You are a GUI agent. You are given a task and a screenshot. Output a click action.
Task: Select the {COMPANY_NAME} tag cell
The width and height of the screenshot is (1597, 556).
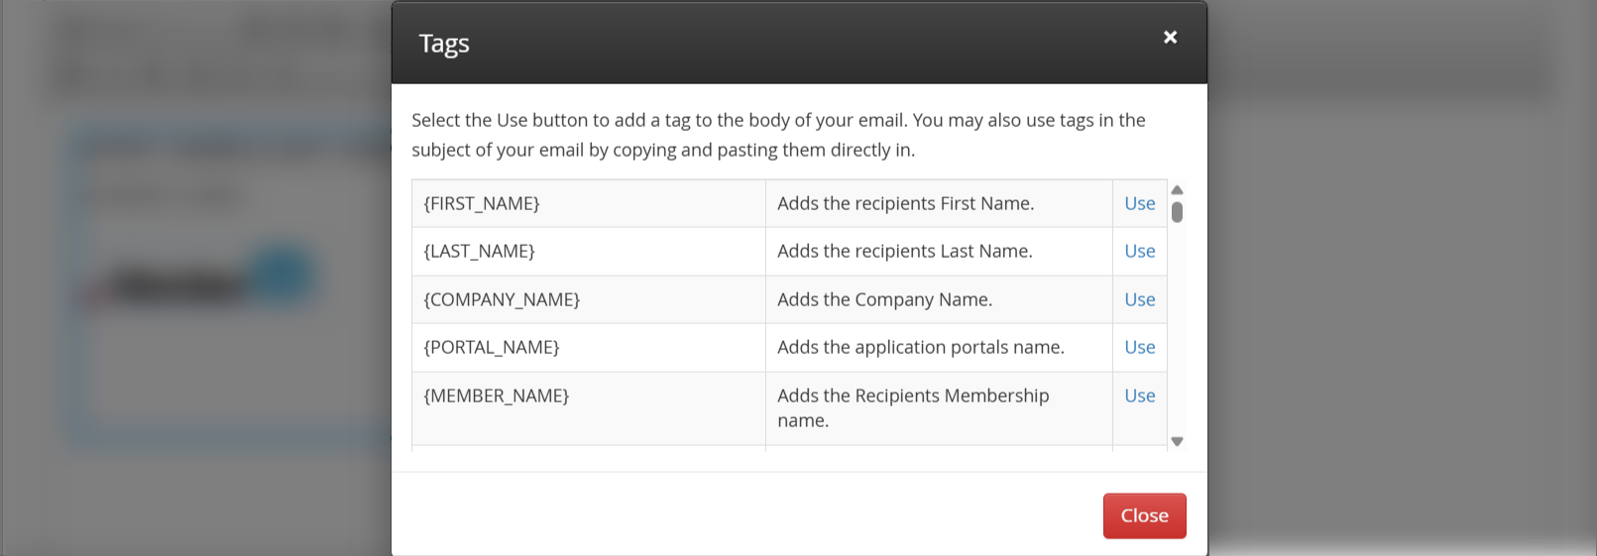pos(502,299)
